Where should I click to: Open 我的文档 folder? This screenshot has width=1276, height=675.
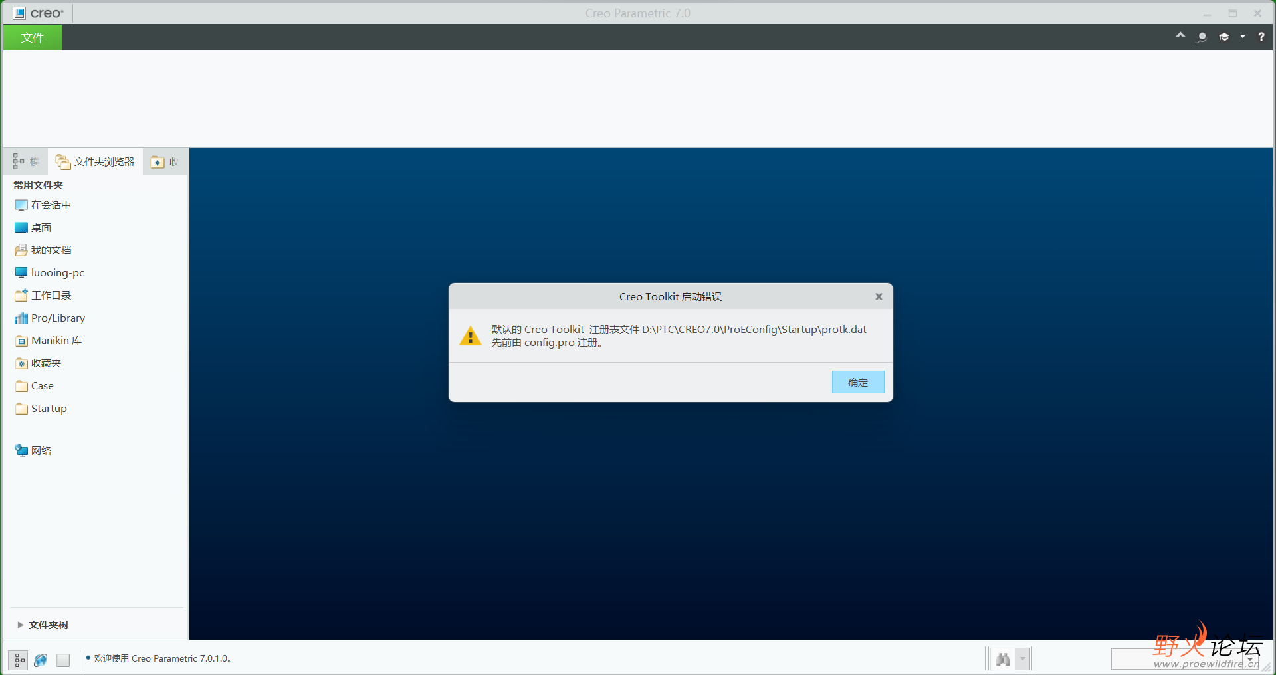[43, 250]
